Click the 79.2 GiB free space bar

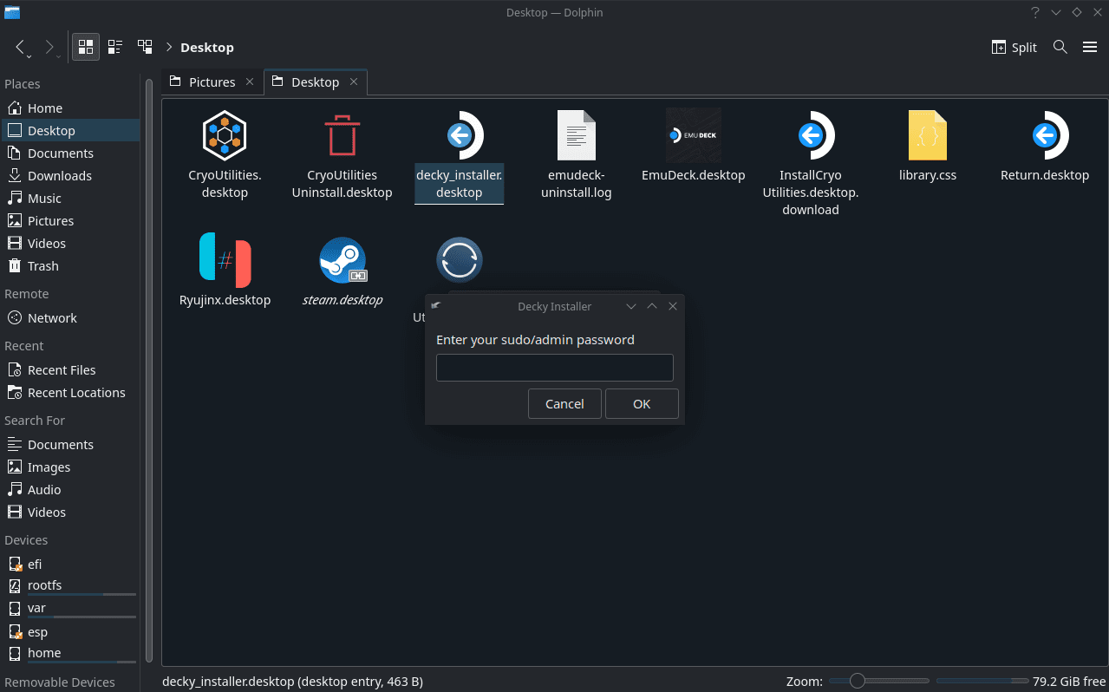coord(982,681)
